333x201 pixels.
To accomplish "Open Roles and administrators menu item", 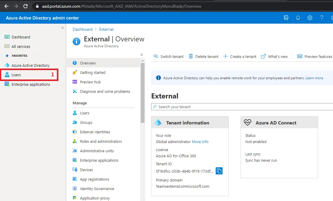I will click(x=101, y=141).
